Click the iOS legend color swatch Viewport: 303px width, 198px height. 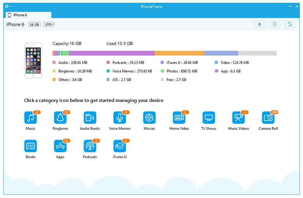pyautogui.click(x=108, y=79)
